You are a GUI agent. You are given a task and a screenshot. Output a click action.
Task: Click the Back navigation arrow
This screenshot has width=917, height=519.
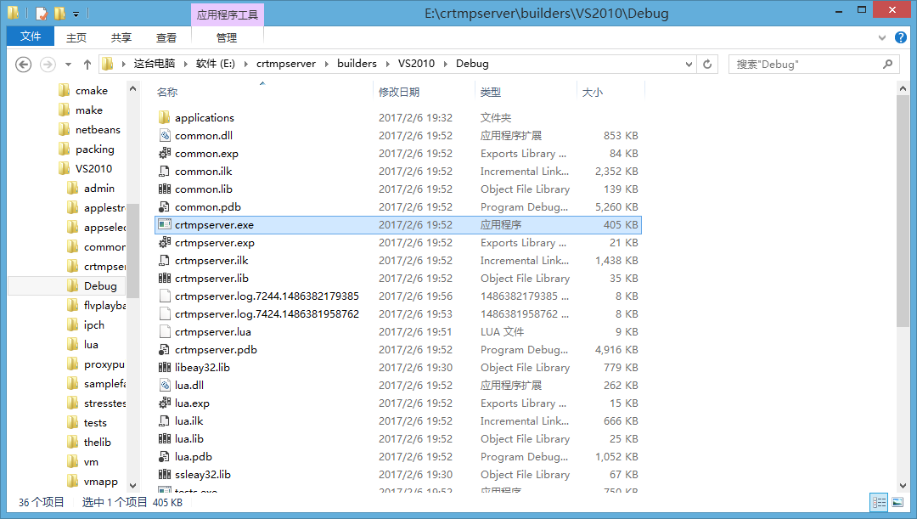point(24,65)
